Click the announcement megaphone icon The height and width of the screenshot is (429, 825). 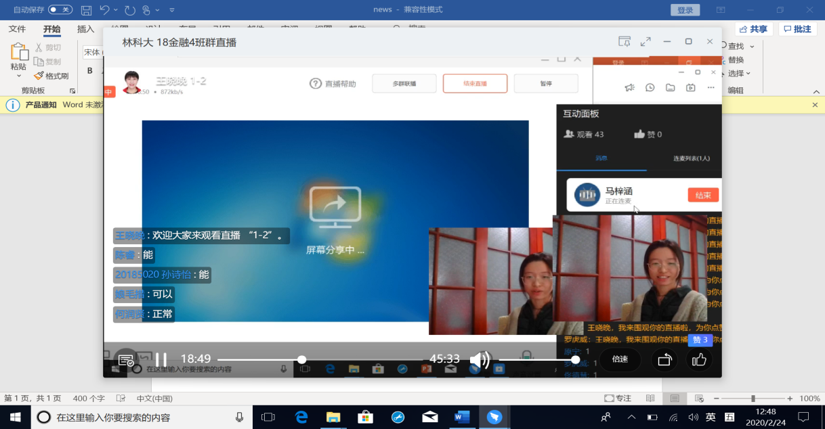(x=629, y=87)
